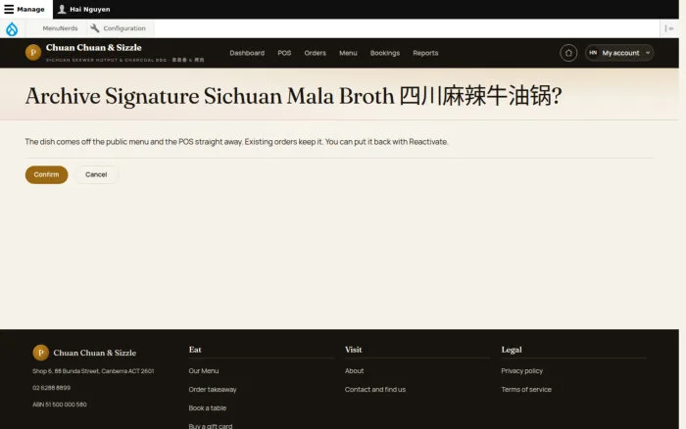This screenshot has height=429, width=686.
Task: Open the Orders nav item
Action: tap(315, 53)
